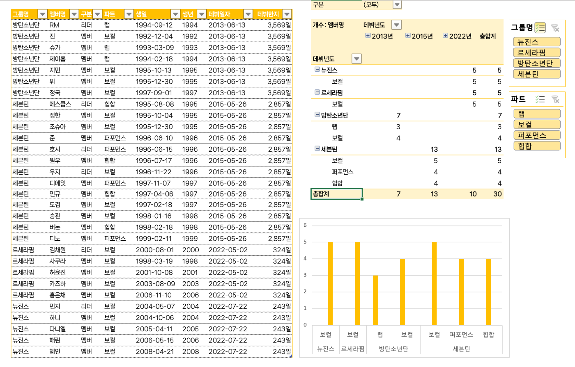The image size is (575, 367).
Task: Select the 총합계 row label cell in pivot
Action: pyautogui.click(x=337, y=194)
